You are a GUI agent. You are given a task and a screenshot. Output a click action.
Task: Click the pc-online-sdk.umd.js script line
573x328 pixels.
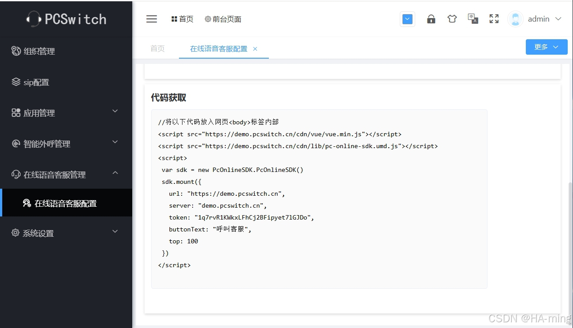(x=298, y=146)
